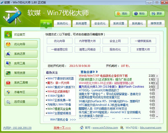Open the 查看全部 link
This screenshot has width=168, height=133.
(x=89, y=72)
